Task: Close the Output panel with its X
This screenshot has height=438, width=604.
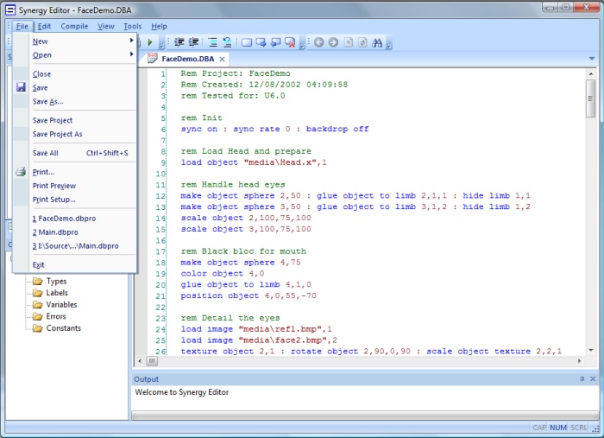Action: coord(593,379)
